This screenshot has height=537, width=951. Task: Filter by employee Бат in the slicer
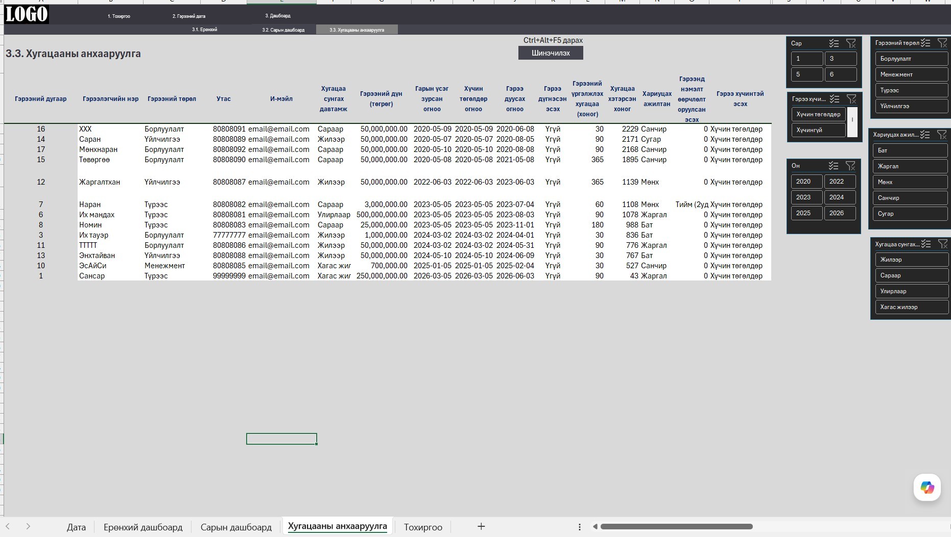pyautogui.click(x=911, y=150)
